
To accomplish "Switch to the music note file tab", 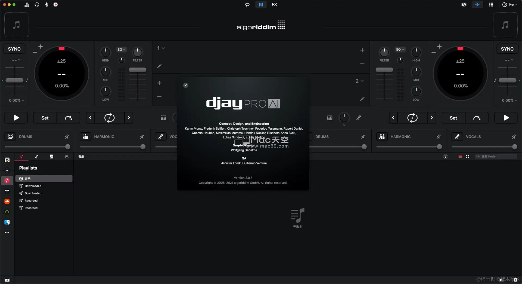I will (51, 157).
